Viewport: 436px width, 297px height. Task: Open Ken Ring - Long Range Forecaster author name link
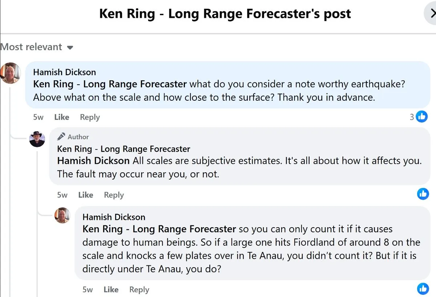click(x=124, y=149)
